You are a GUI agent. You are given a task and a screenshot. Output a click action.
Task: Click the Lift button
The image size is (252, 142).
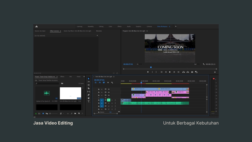point(183,72)
